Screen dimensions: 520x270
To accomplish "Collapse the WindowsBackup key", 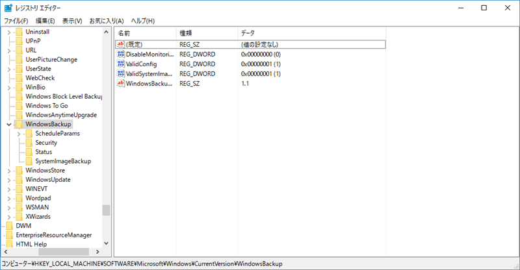I will tap(9, 125).
